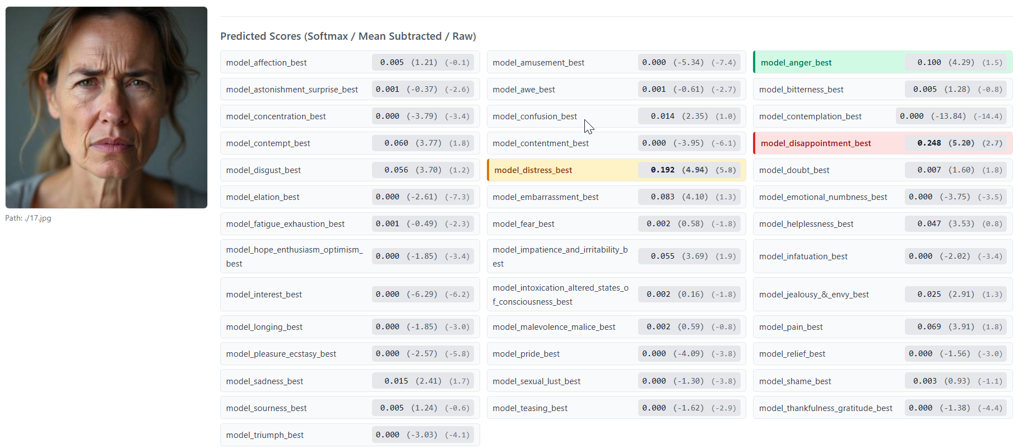Click the model_affection_best label
The height and width of the screenshot is (448, 1018).
click(x=267, y=63)
